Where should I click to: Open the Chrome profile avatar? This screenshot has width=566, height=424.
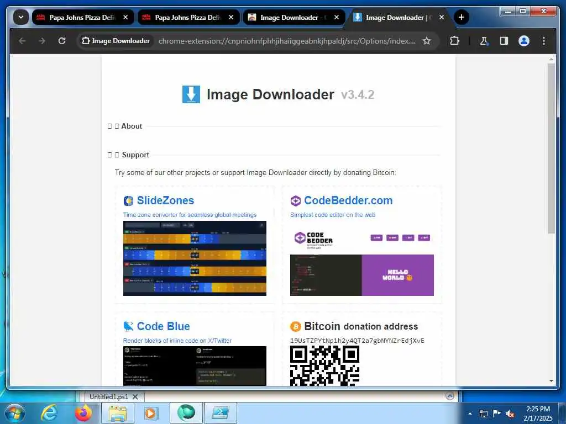tap(524, 41)
